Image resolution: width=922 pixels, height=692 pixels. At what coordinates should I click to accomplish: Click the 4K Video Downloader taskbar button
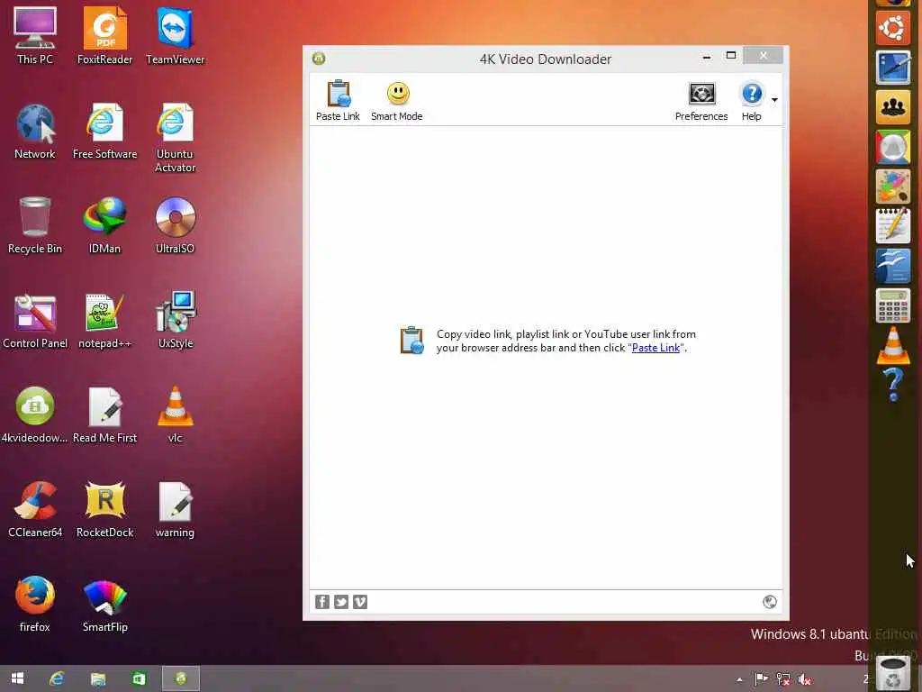(x=181, y=678)
